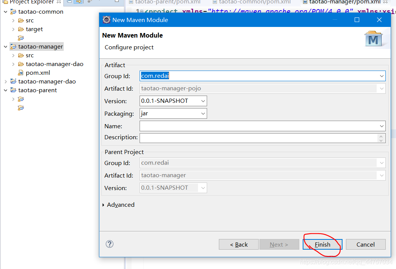Select the target folder in taotao-common

[x=35, y=29]
